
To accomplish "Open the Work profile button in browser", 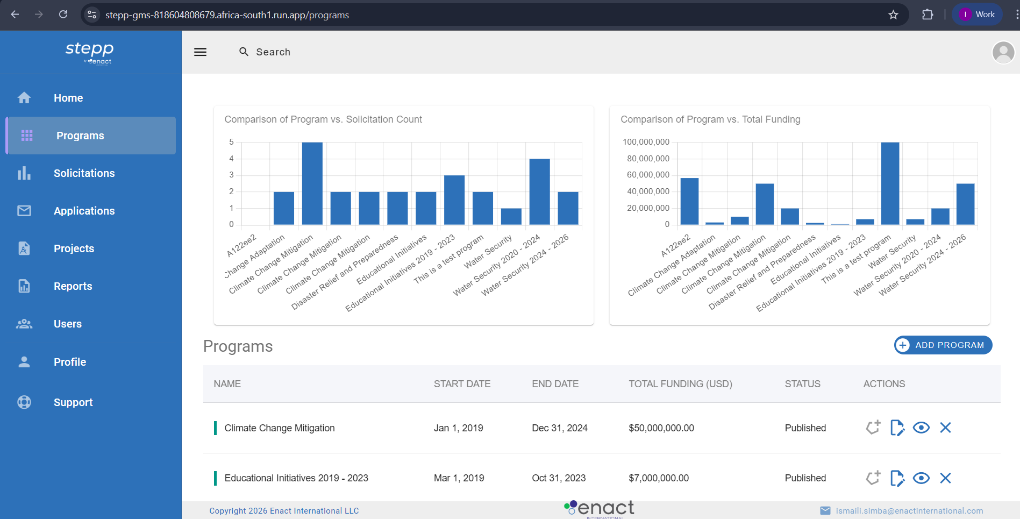I will 978,15.
